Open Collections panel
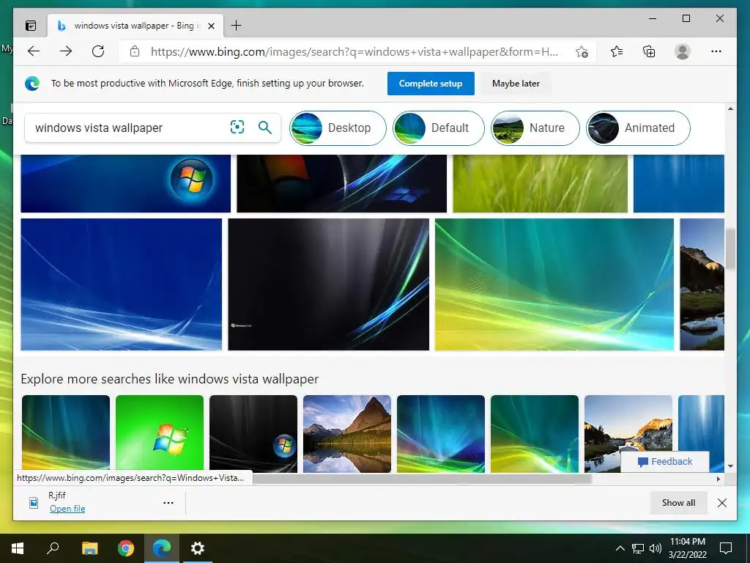Image resolution: width=750 pixels, height=563 pixels. point(649,51)
